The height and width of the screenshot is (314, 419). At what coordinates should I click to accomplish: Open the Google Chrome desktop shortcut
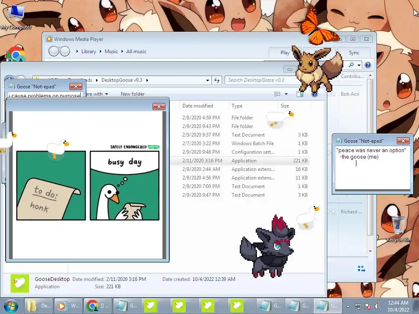[16, 54]
